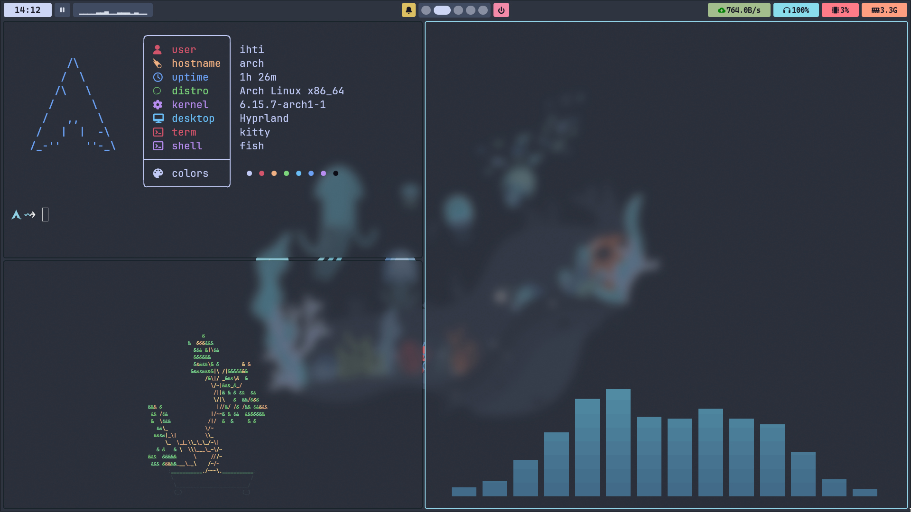Switch to the first workspace dot
Screen dimensions: 911x512
point(426,10)
